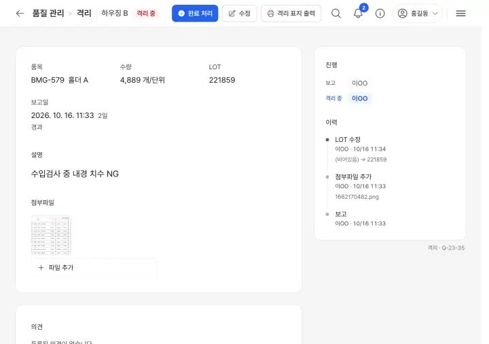Click the pencil edit icon
The width and height of the screenshot is (489, 344).
coord(232,14)
